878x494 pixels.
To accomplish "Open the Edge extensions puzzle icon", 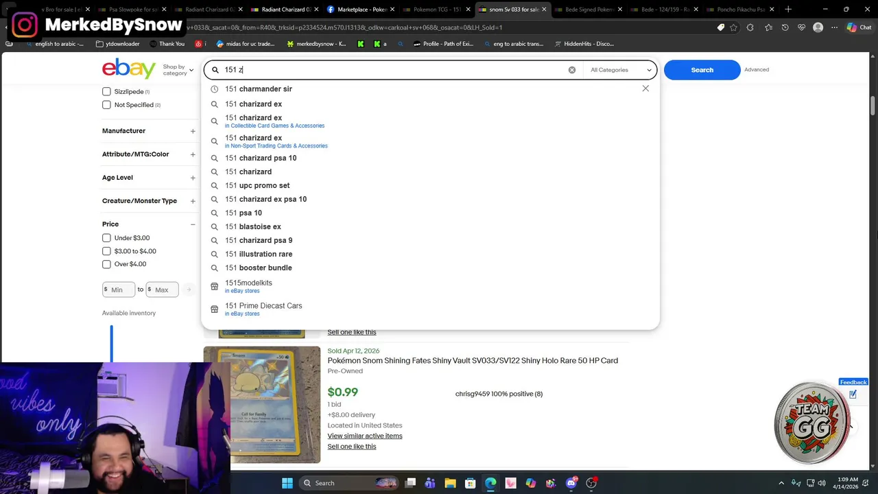I will tap(750, 27).
